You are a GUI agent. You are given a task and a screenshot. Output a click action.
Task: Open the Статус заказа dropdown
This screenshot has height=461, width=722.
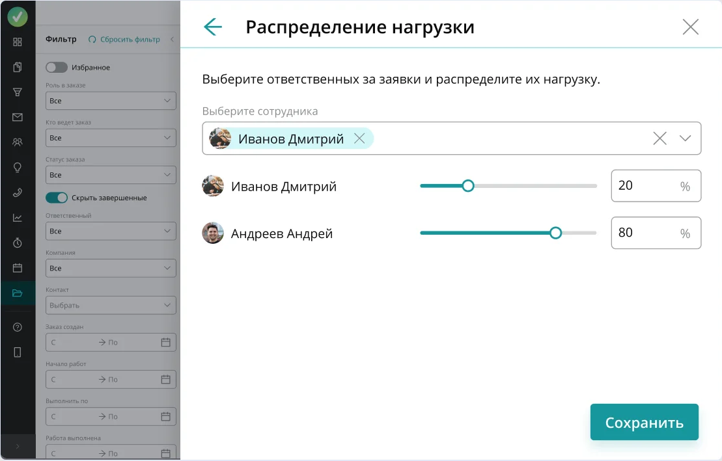coord(111,175)
